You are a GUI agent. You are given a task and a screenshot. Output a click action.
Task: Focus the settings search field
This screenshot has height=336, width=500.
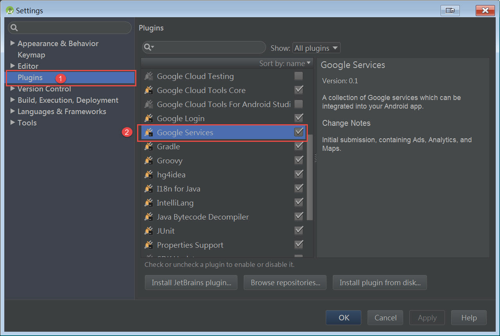coord(70,28)
